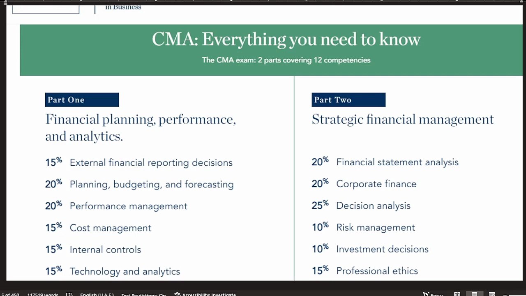Click the Part One label box
The height and width of the screenshot is (296, 526).
click(x=82, y=100)
